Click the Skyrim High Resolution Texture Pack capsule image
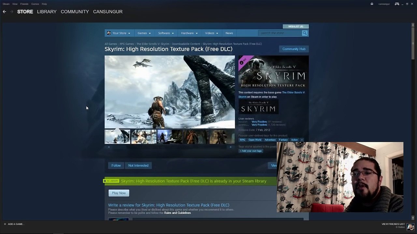Image resolution: width=417 pixels, height=234 pixels. pyautogui.click(x=273, y=72)
